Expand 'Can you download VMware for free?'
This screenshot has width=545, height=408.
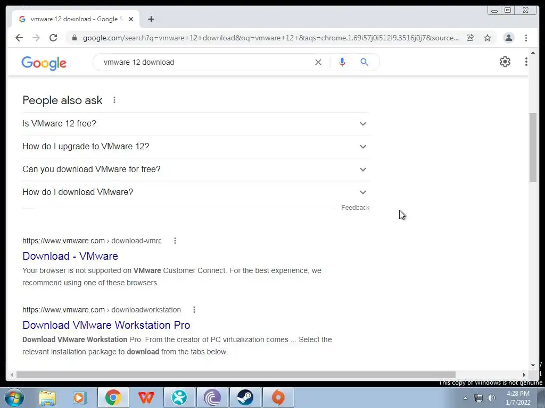pos(196,169)
